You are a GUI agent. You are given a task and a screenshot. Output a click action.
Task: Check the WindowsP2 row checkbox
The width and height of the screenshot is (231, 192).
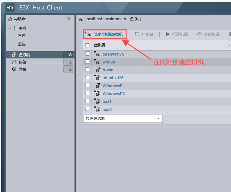87,93
